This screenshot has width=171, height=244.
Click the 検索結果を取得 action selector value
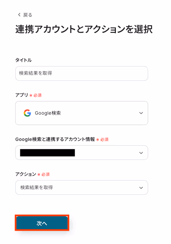(37, 187)
